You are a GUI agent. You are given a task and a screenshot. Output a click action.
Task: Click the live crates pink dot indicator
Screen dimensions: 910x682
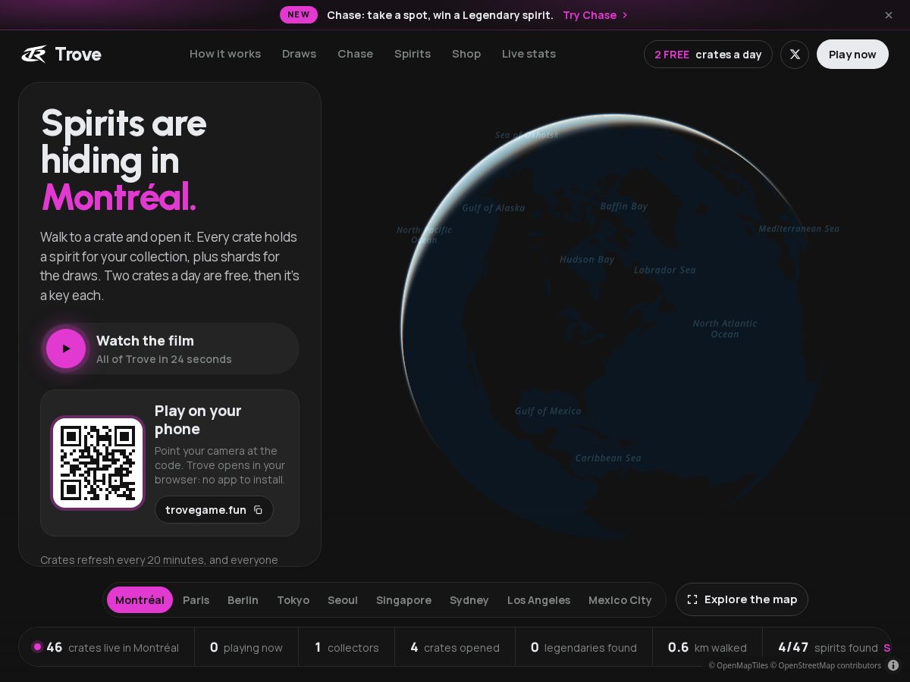tap(37, 647)
